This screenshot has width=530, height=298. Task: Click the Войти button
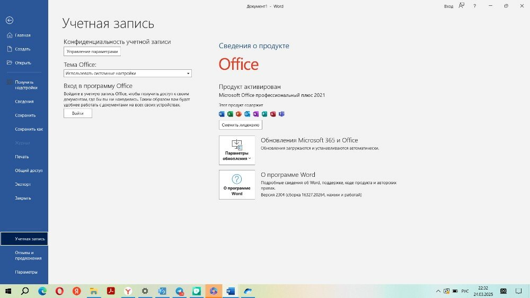(x=78, y=113)
